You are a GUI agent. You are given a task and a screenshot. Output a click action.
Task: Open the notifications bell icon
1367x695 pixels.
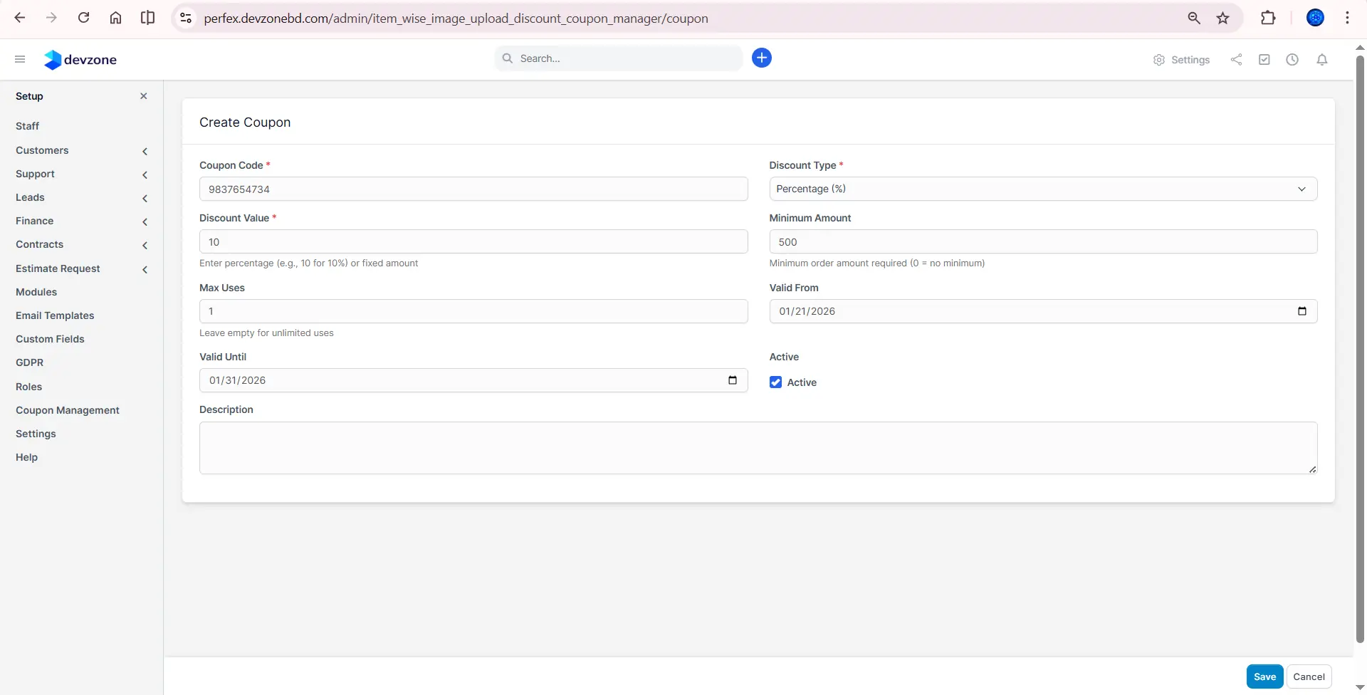[x=1321, y=60]
